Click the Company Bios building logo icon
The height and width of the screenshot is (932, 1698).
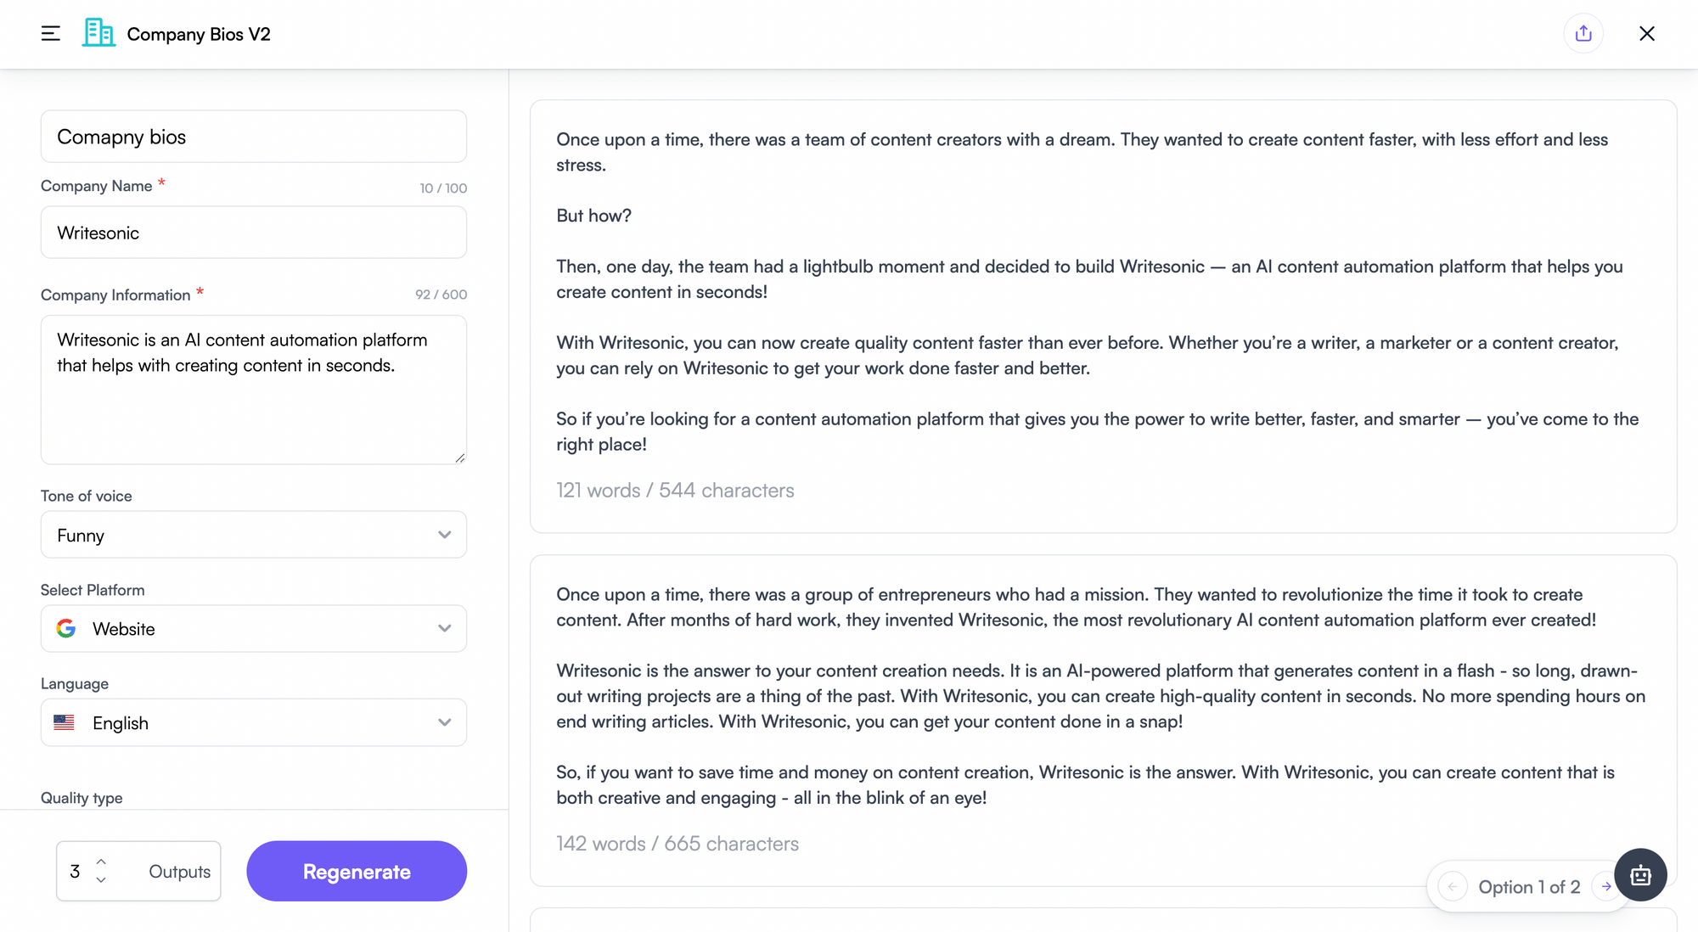98,34
